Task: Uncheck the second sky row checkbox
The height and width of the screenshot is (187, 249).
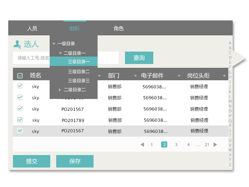Action: tap(20, 97)
